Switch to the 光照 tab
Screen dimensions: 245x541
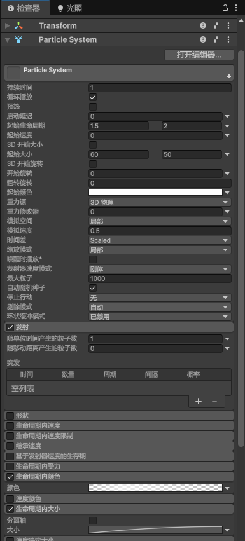pos(70,8)
